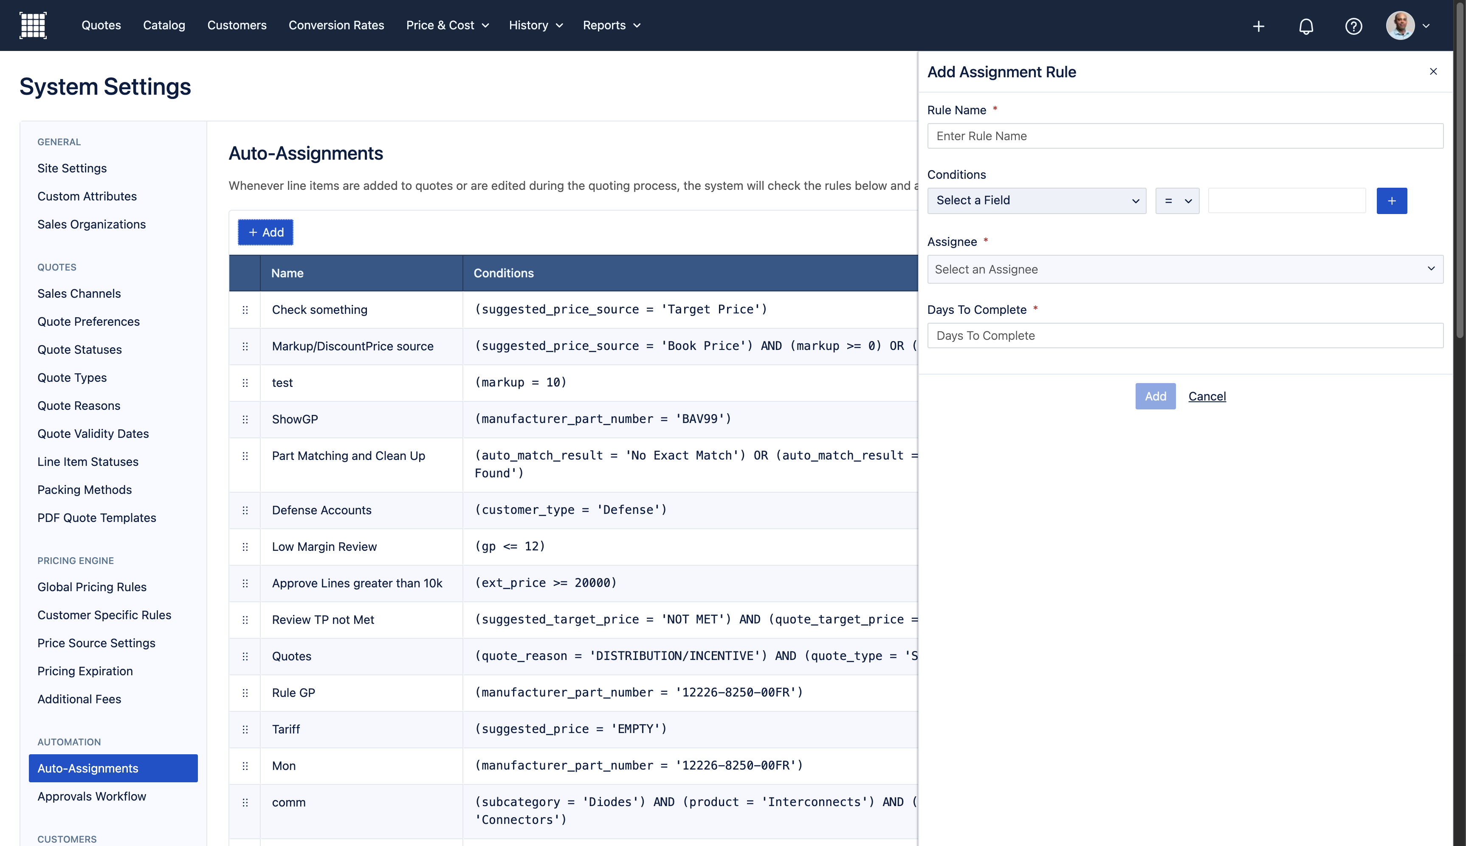Click the 'Defense Accounts' rule name

pyautogui.click(x=322, y=510)
